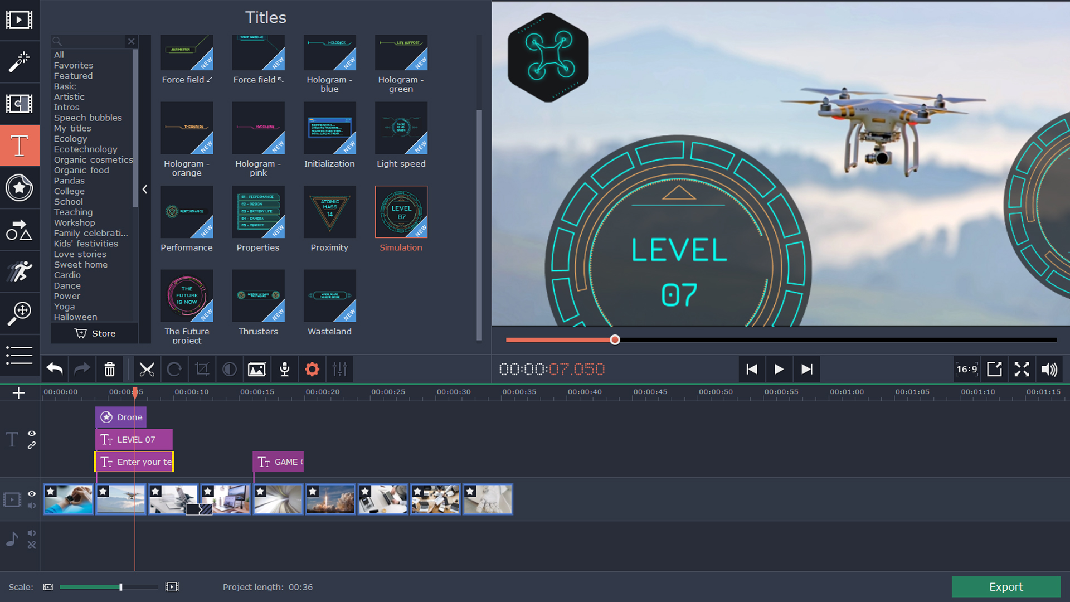Select the Intros category
Screen dimensions: 1070x602
point(66,107)
